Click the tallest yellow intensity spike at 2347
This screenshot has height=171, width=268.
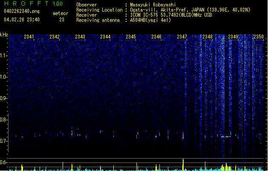pos(183,165)
